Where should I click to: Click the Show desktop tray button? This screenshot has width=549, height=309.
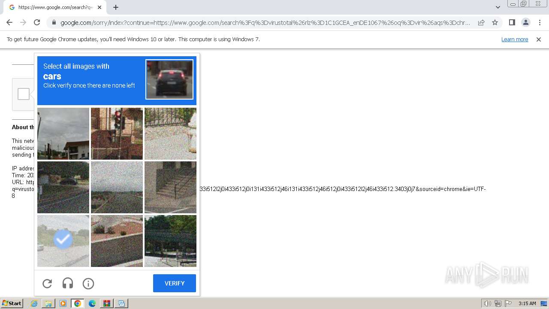[x=544, y=303]
